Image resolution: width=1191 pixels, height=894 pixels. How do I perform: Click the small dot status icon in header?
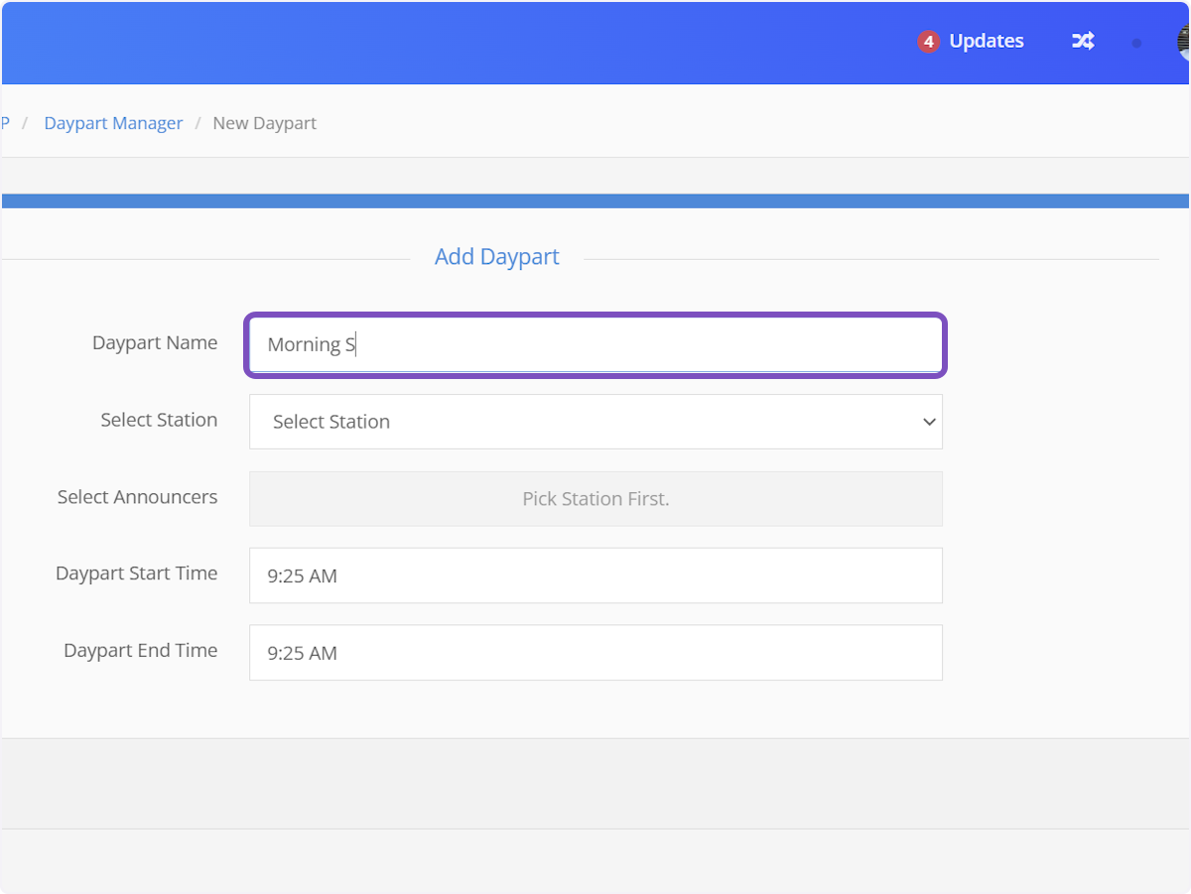click(x=1136, y=43)
